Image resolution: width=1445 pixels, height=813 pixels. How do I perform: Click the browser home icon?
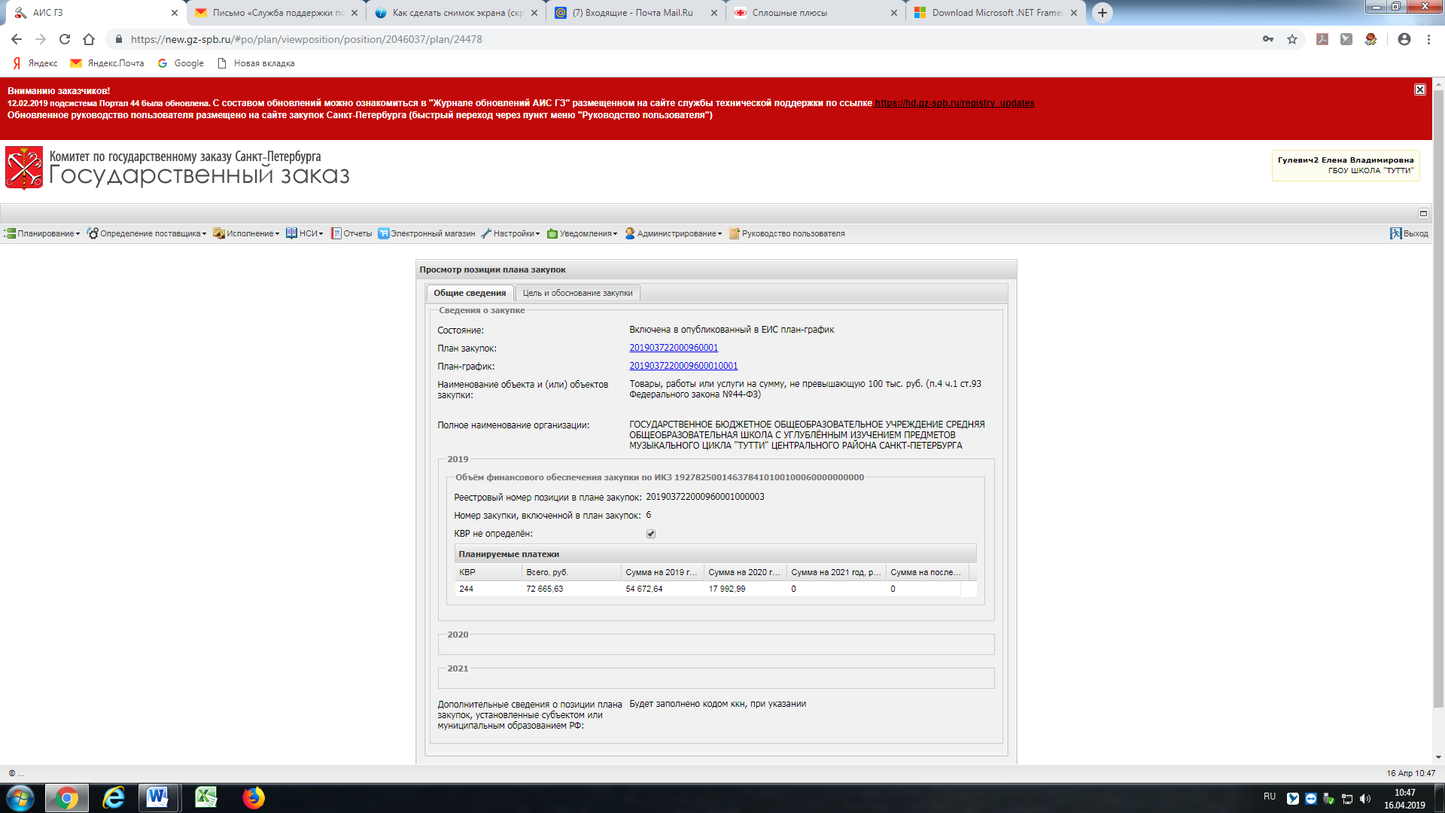pos(89,39)
